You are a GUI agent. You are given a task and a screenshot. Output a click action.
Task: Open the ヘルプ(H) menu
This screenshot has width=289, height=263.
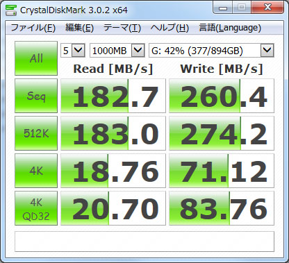click(x=170, y=28)
